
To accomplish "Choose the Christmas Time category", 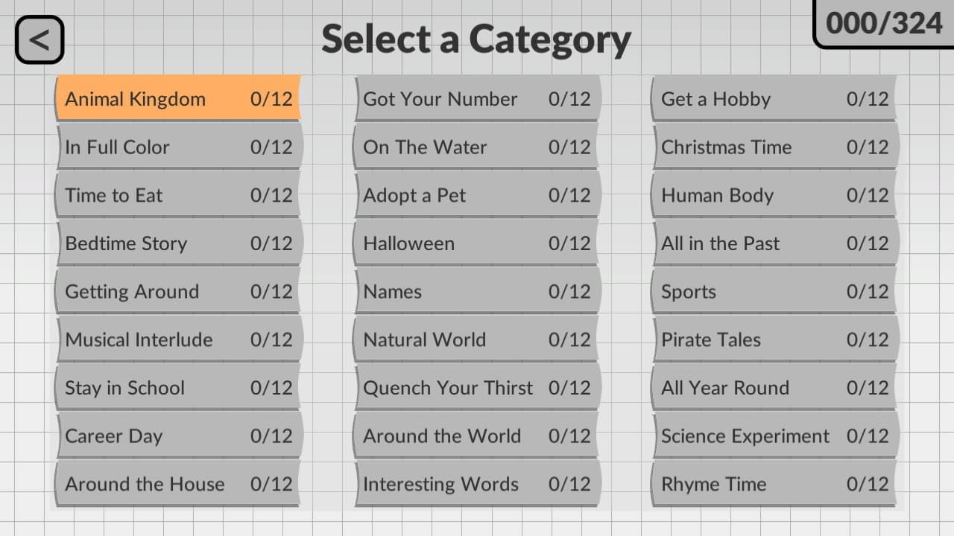I will [774, 147].
